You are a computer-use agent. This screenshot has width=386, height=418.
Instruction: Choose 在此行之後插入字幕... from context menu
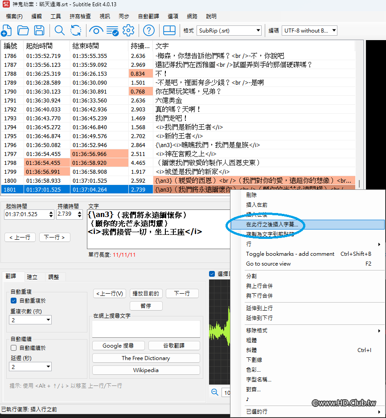(308, 225)
